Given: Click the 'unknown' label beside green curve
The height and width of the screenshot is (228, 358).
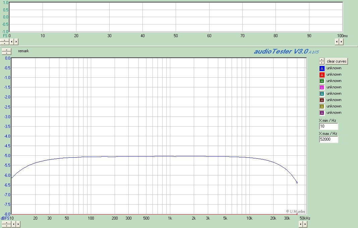Looking at the screenshot, I should (334, 81).
